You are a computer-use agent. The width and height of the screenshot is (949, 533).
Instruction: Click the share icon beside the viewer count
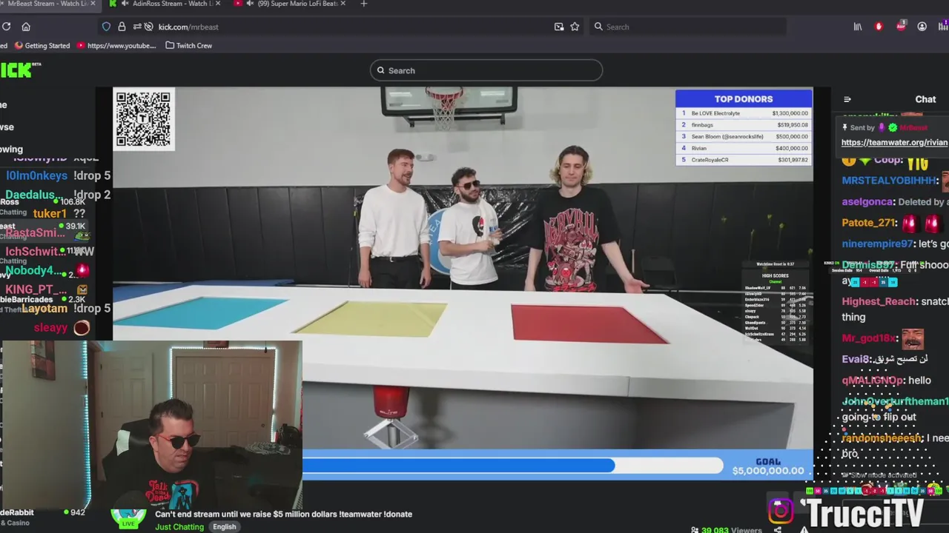[x=778, y=530]
